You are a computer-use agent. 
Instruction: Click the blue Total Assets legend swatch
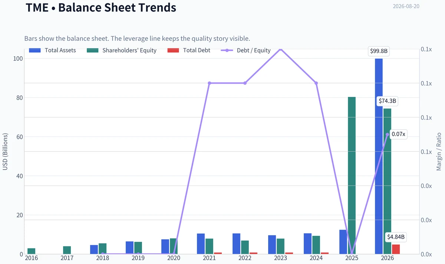coord(34,50)
